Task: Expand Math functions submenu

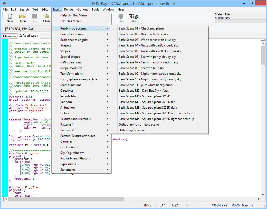Action: coord(81,85)
